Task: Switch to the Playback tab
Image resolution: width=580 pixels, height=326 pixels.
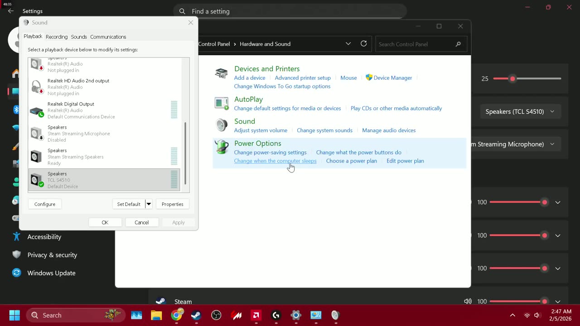Action: (x=33, y=36)
